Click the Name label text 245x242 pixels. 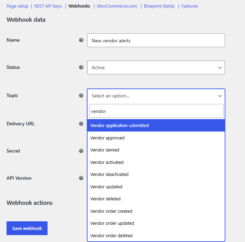pos(13,40)
